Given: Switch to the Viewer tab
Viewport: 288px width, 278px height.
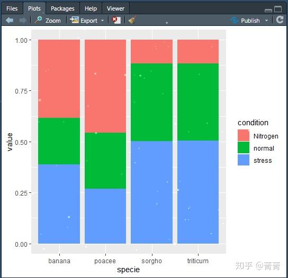Looking at the screenshot, I should (115, 8).
